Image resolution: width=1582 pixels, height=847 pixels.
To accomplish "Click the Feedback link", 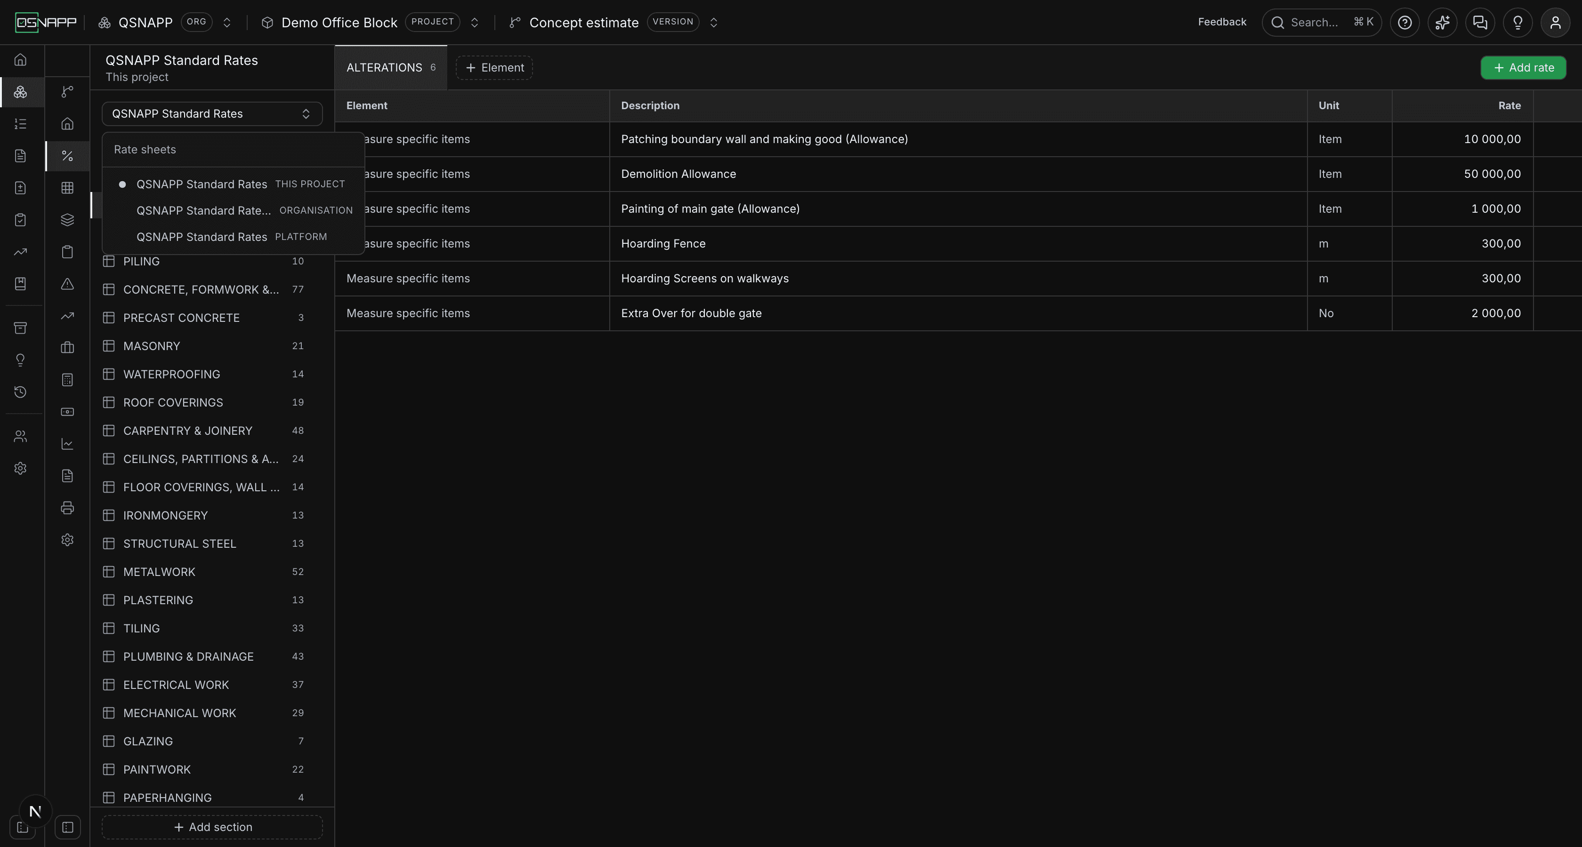I will (1221, 22).
